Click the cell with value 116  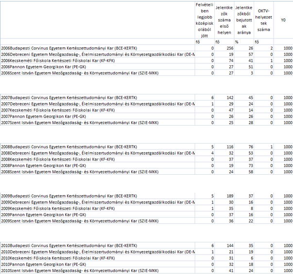(x=224, y=146)
